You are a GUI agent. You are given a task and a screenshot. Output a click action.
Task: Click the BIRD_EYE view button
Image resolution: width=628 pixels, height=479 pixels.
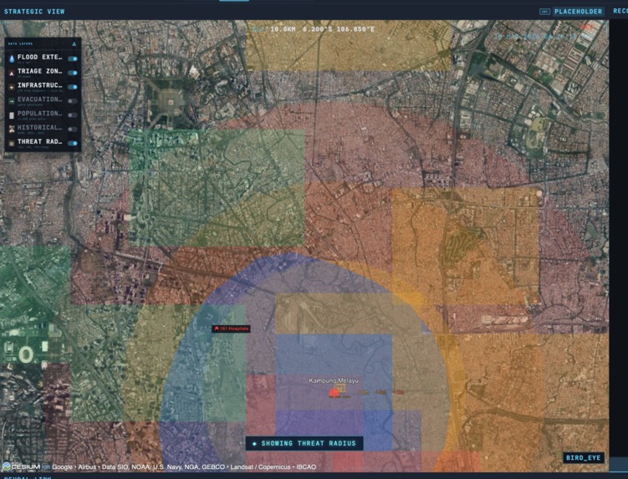click(583, 458)
